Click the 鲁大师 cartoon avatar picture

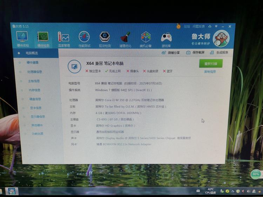tap(221, 38)
